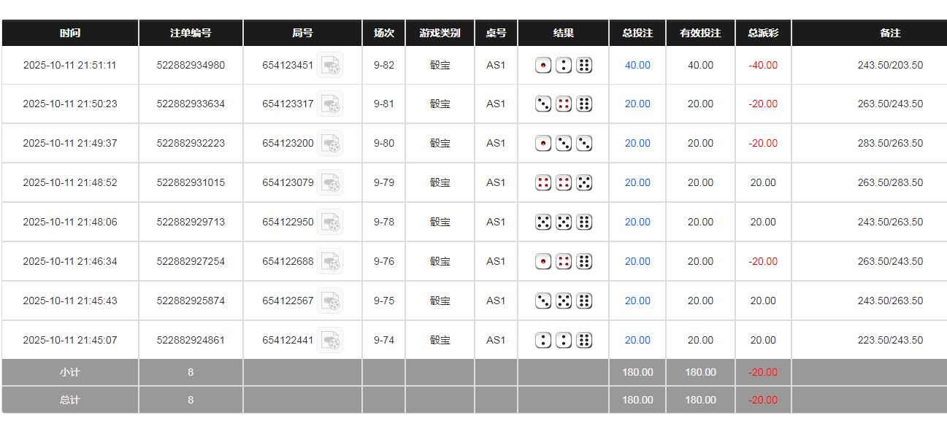Open video replay for round 654123451
The width and height of the screenshot is (947, 426).
pos(331,66)
